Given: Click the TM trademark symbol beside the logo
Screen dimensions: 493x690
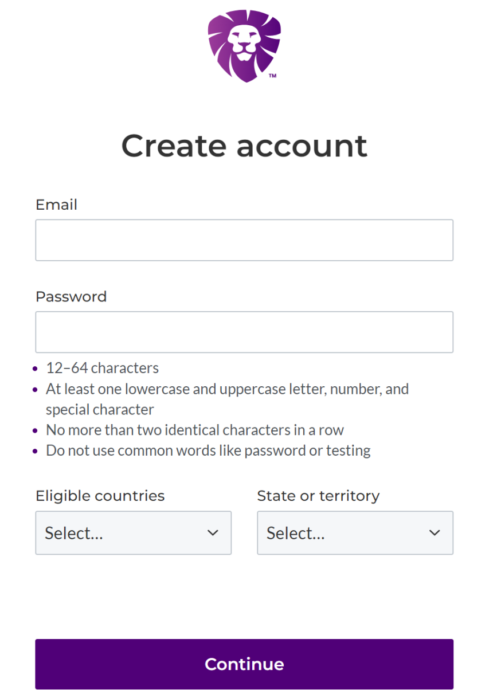Looking at the screenshot, I should pyautogui.click(x=272, y=76).
